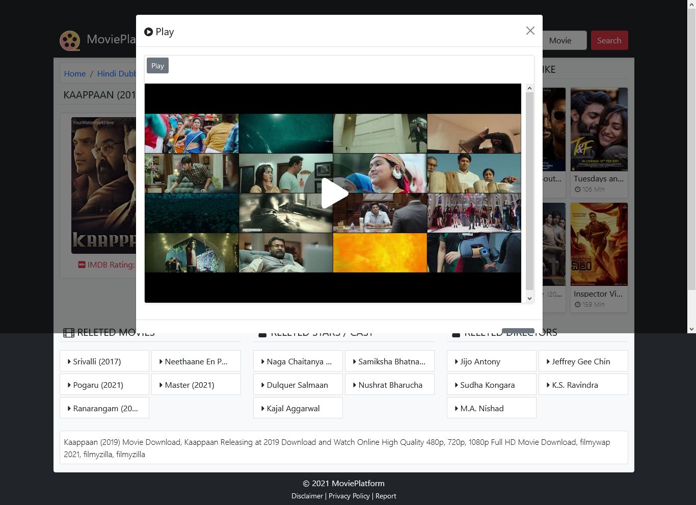Image resolution: width=696 pixels, height=505 pixels.
Task: Open Inspector Vikram movie poster
Action: pos(599,245)
